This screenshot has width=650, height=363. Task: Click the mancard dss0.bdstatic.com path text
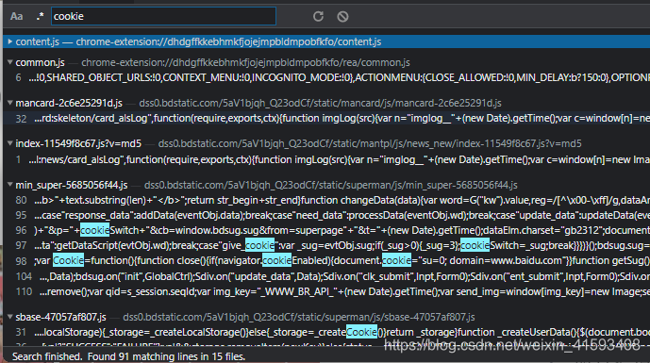pos(320,103)
